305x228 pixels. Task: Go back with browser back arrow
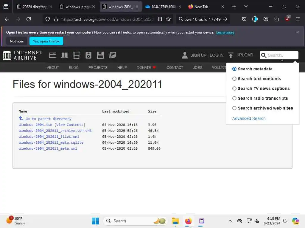(7, 19)
